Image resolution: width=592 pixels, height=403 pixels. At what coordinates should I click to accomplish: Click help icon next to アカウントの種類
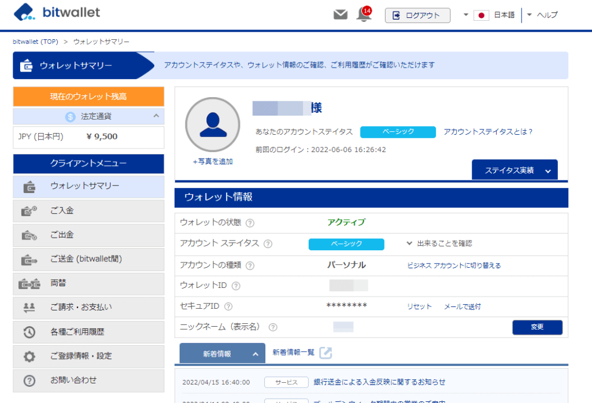[x=250, y=266]
